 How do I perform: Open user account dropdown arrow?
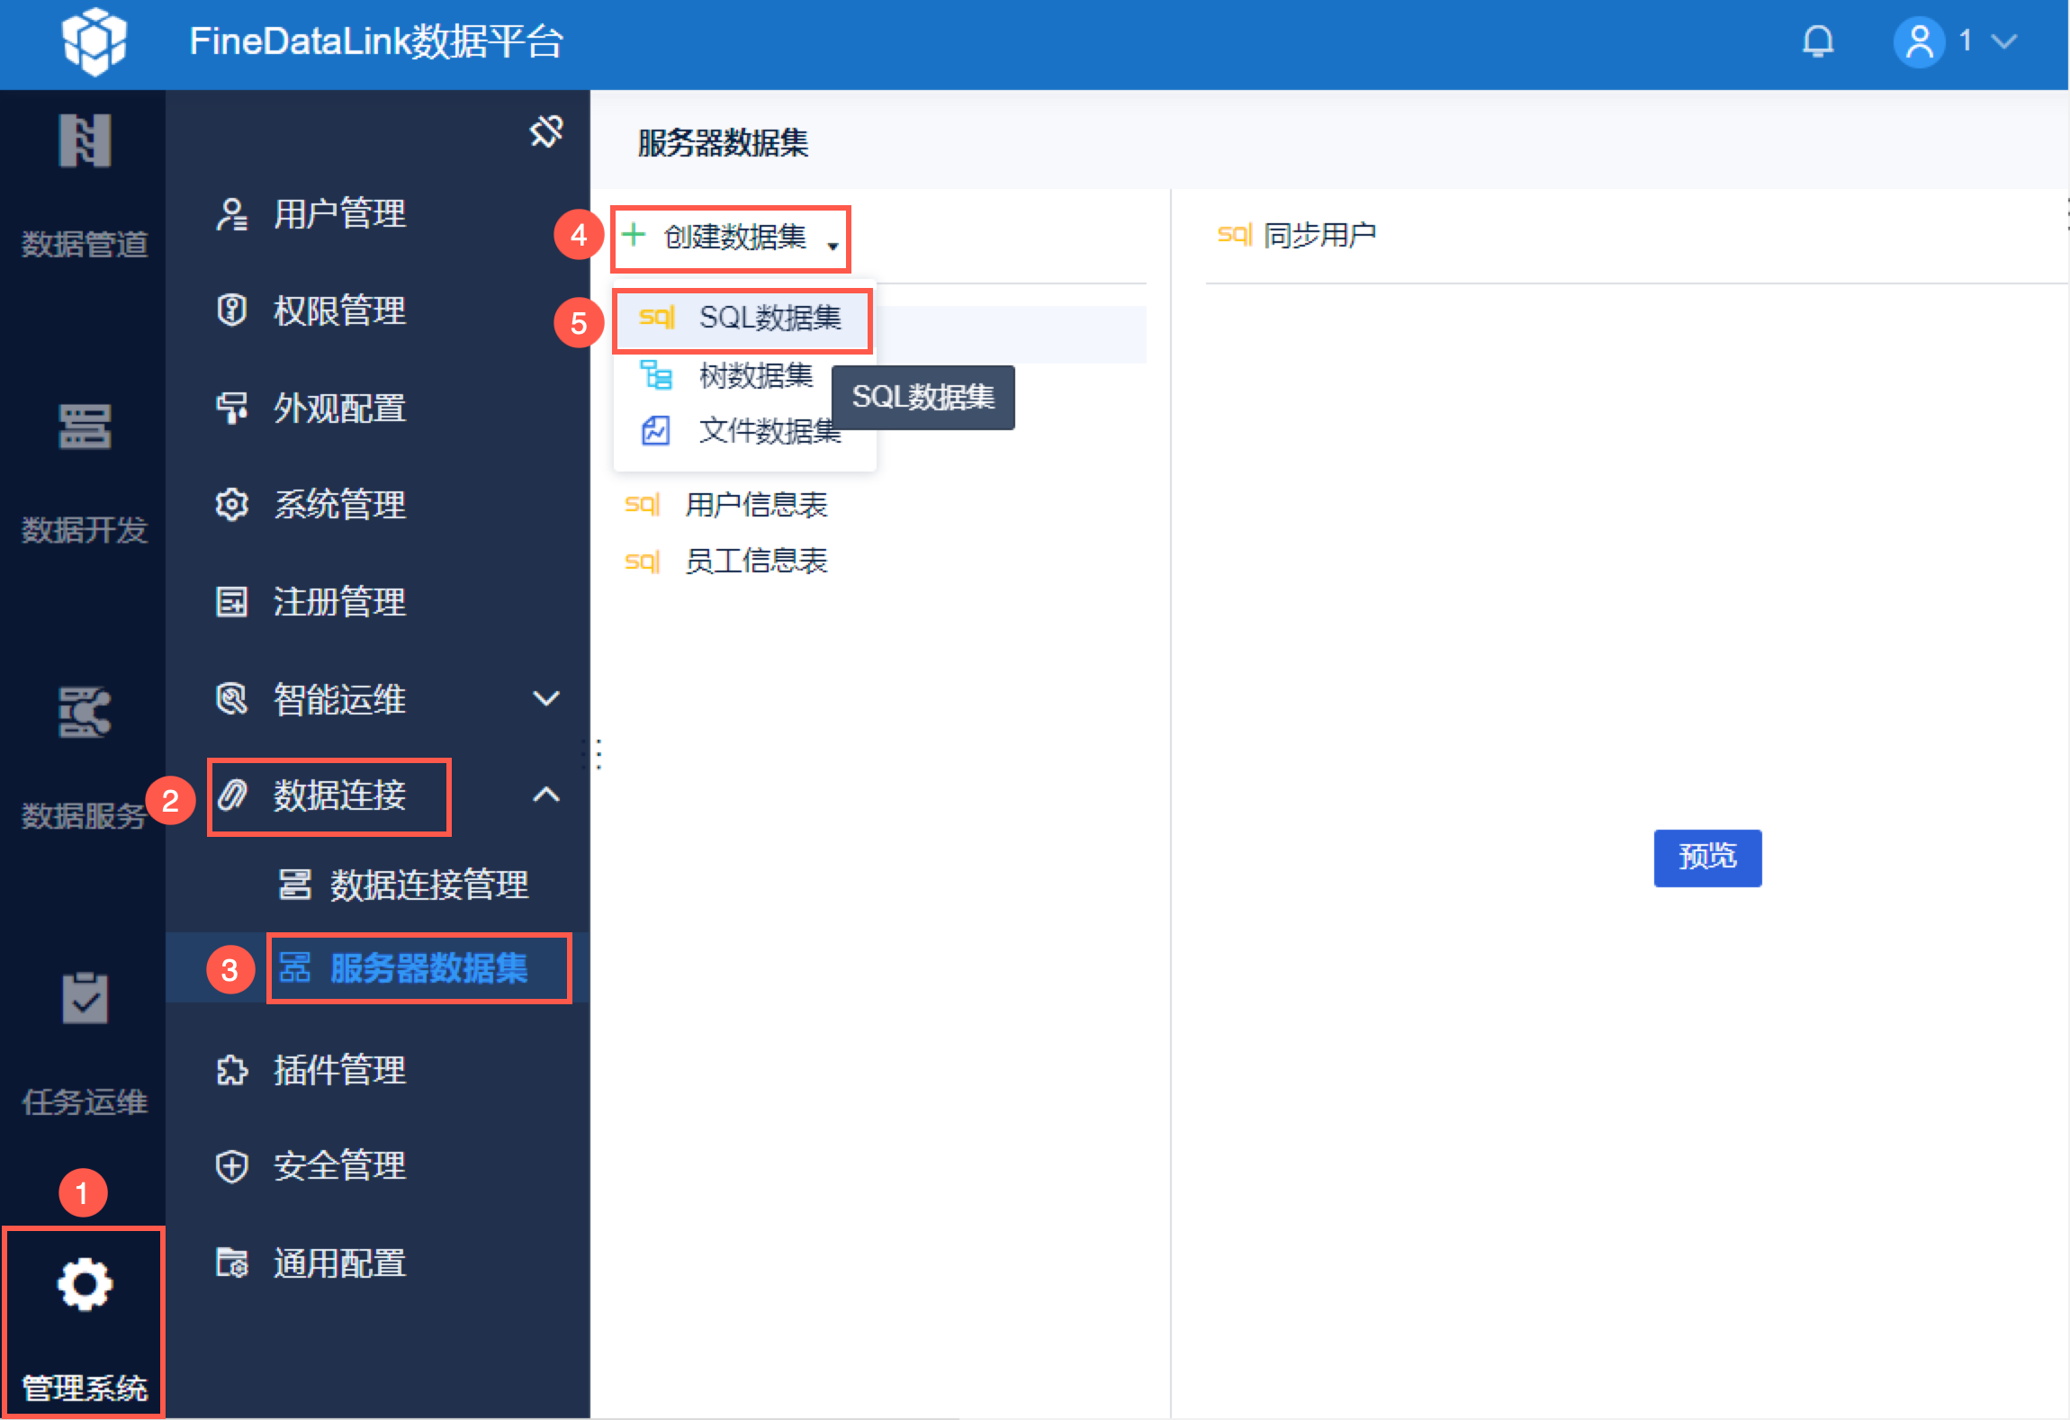2004,41
